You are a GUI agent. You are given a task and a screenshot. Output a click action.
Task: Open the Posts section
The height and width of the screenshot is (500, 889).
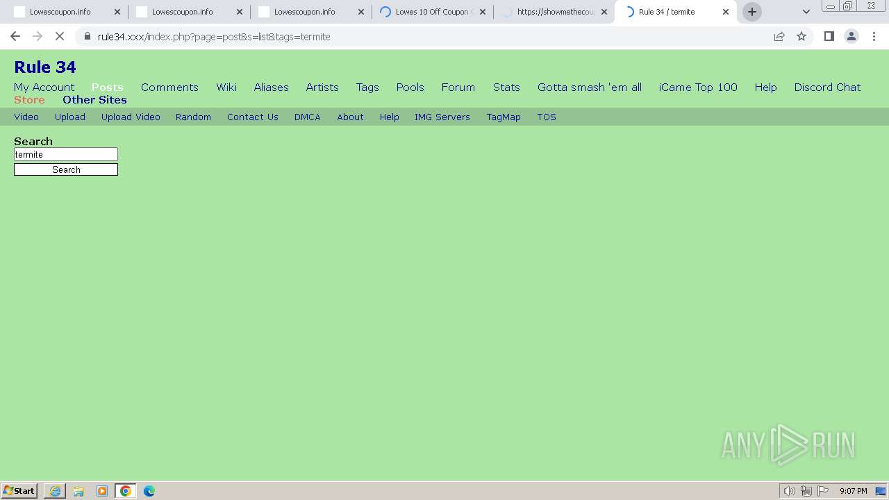tap(107, 87)
